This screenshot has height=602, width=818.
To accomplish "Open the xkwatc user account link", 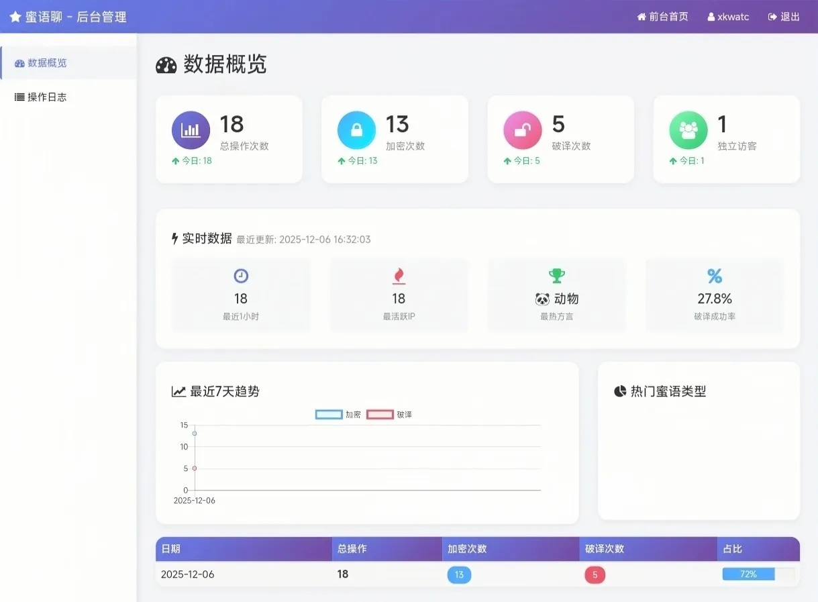I will click(x=728, y=17).
